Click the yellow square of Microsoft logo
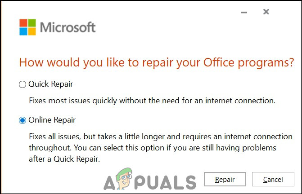The height and width of the screenshot is (194, 302). click(x=32, y=31)
